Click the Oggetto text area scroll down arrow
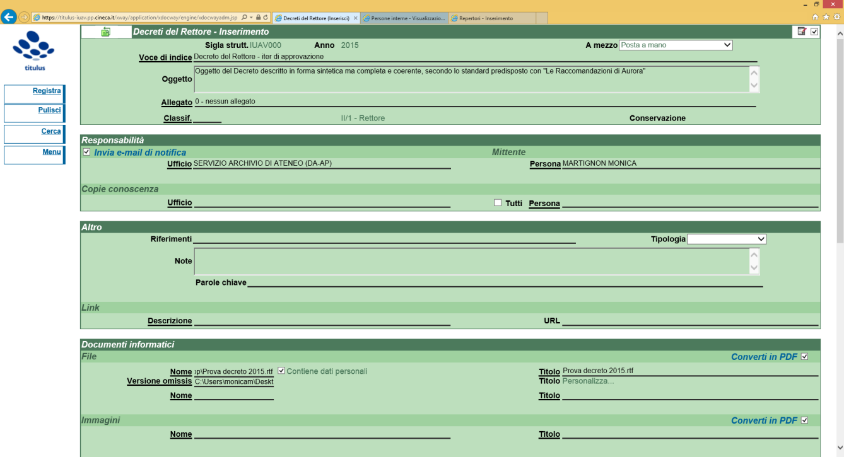Viewport: 844px width, 457px height. click(754, 86)
